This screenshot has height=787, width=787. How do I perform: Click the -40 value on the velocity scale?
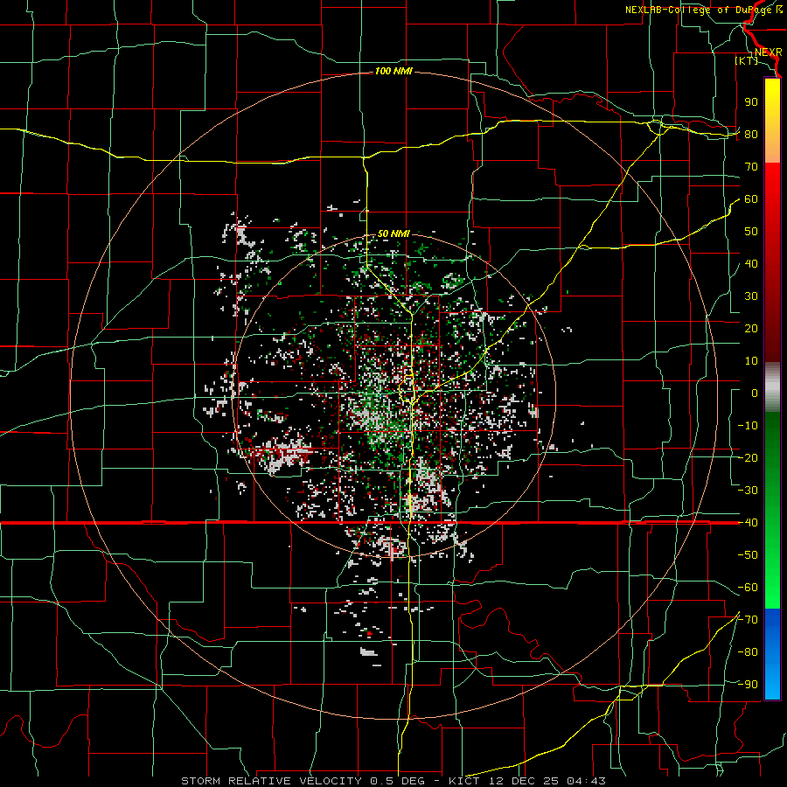point(748,523)
